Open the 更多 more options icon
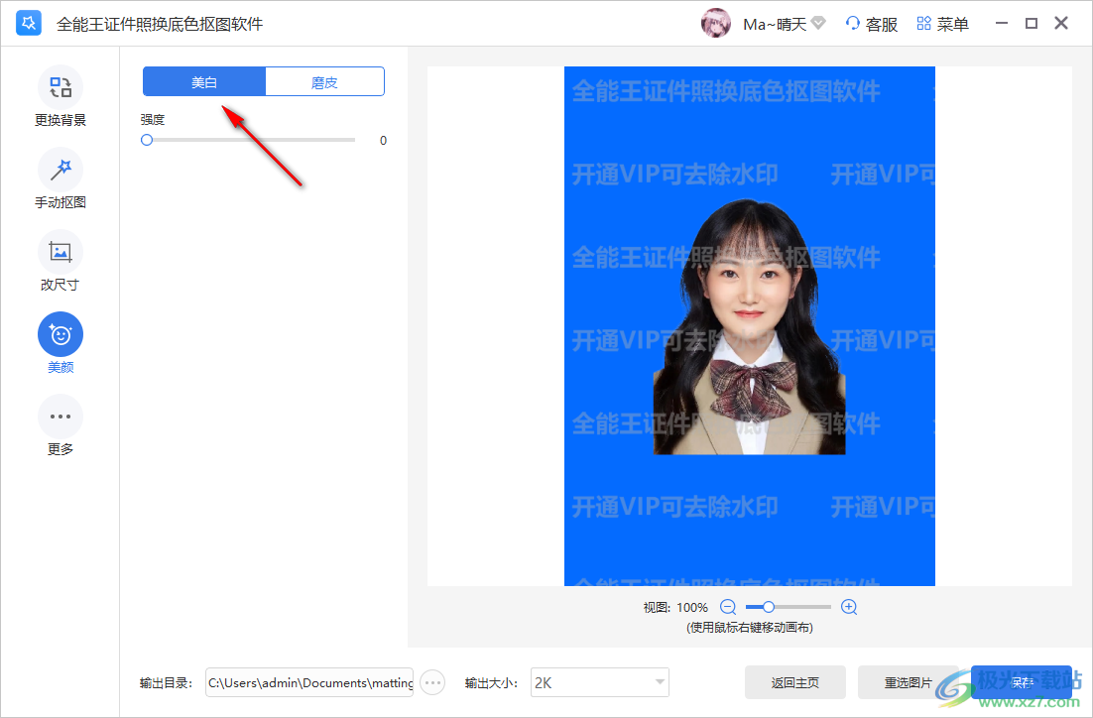Screen dimensions: 1093x718 coord(61,417)
